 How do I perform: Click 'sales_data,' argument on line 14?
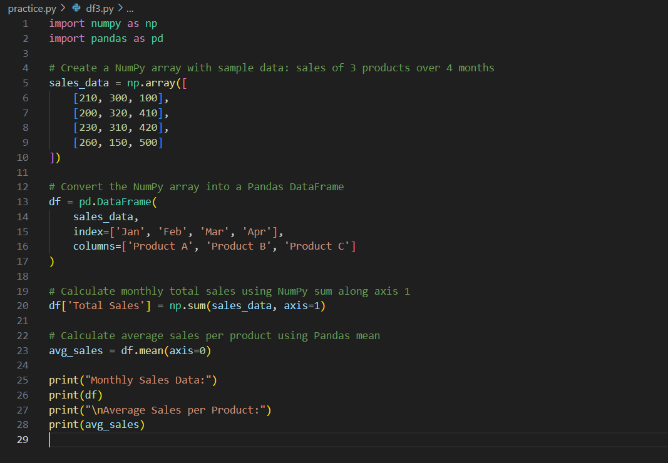click(x=106, y=217)
